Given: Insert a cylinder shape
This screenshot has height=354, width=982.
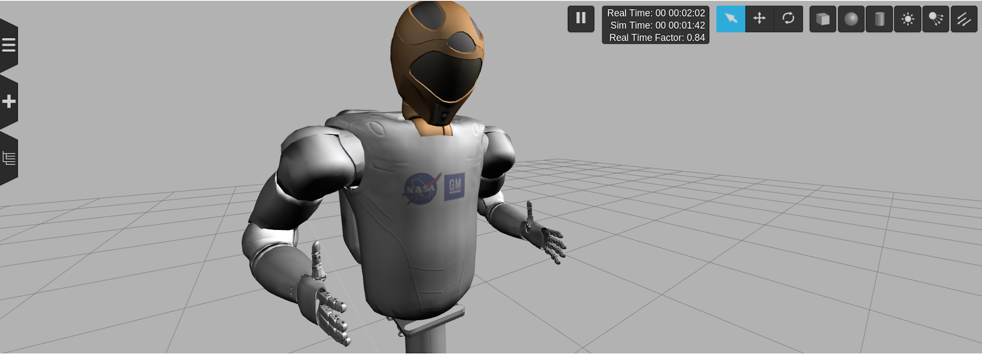Looking at the screenshot, I should point(879,19).
